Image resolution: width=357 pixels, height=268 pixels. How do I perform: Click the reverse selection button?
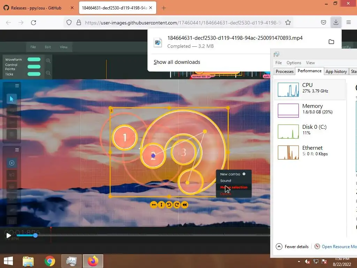(x=185, y=204)
